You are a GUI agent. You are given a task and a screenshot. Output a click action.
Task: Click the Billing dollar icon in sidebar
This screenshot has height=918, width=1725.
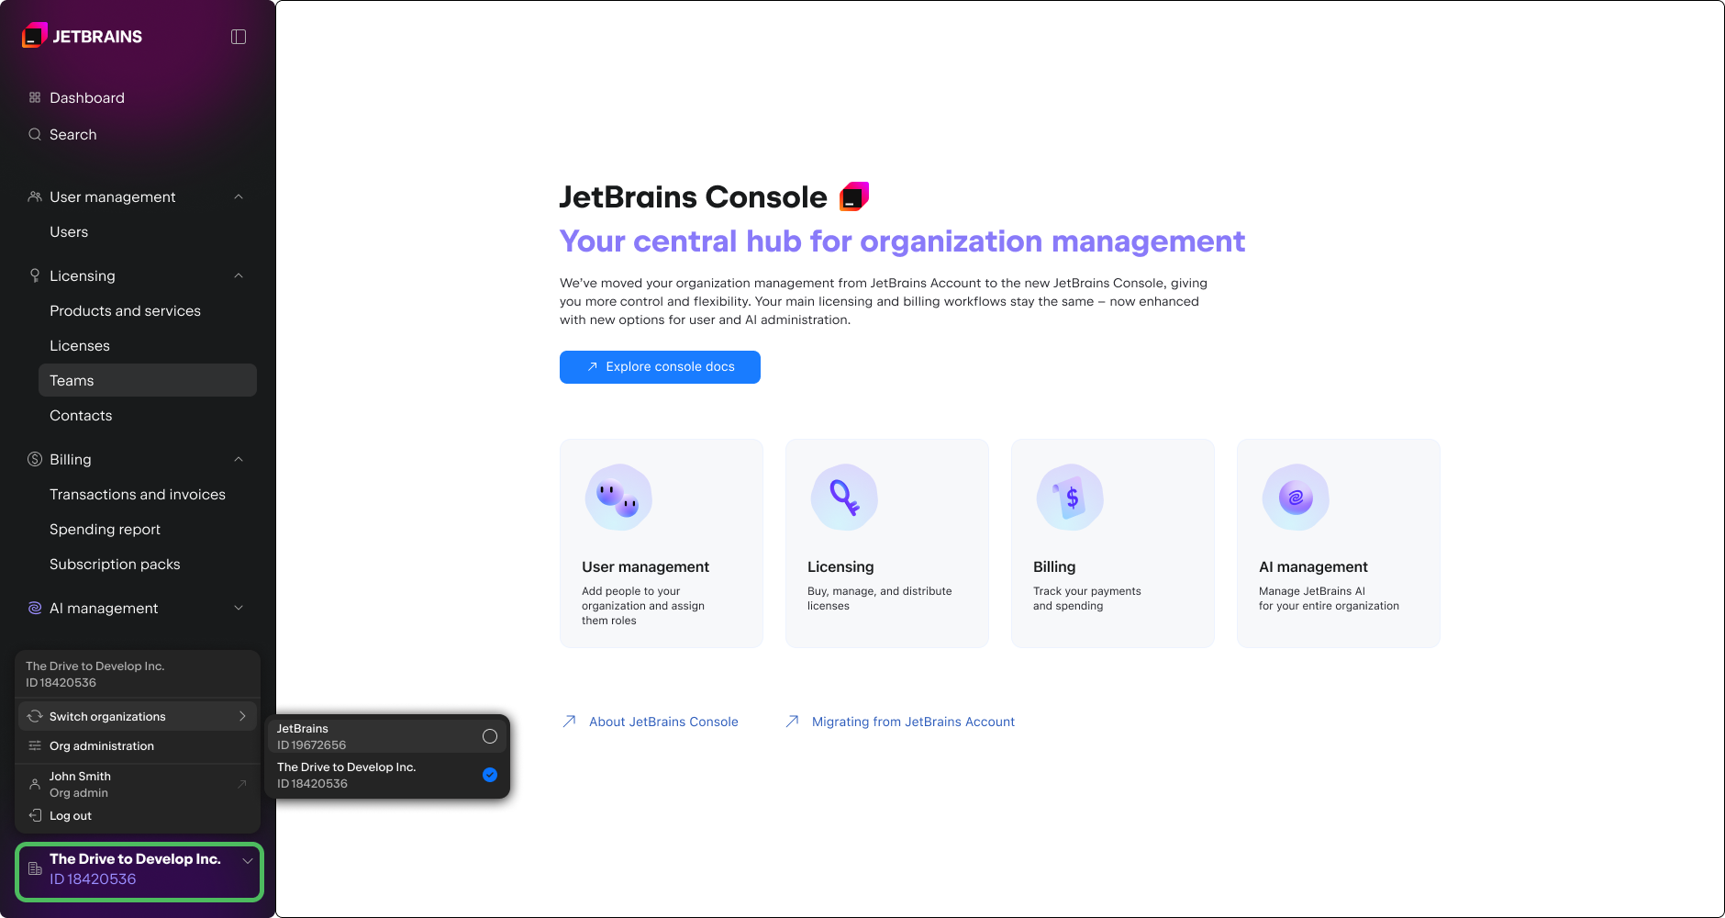(34, 459)
